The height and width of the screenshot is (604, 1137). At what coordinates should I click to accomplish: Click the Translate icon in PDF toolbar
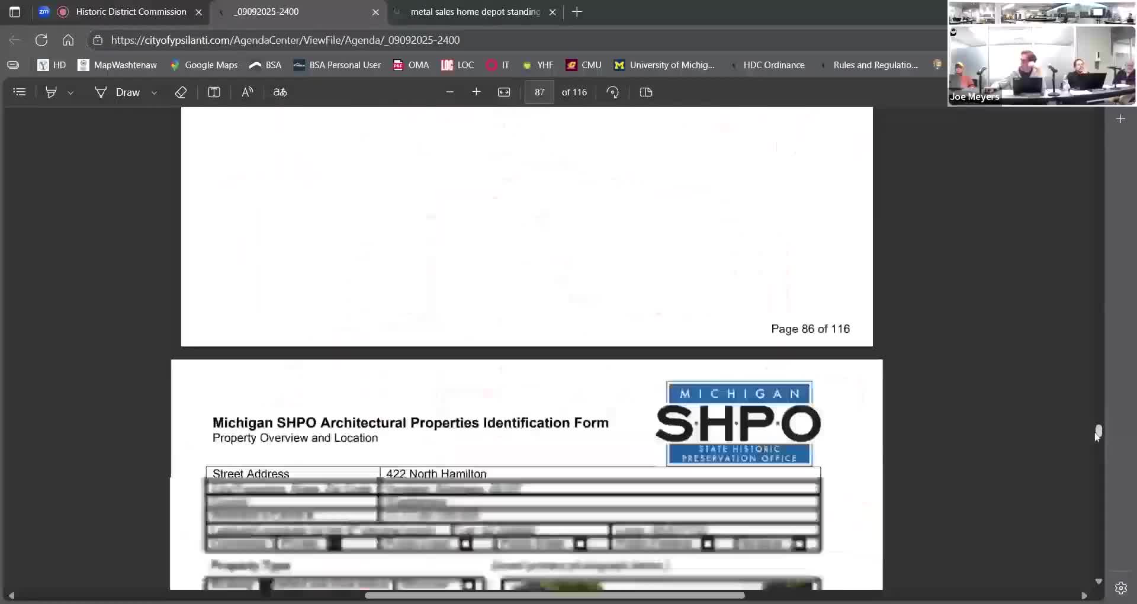tap(280, 92)
